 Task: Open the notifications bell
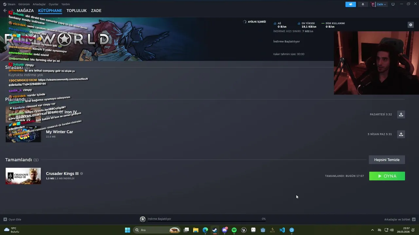coord(363,4)
